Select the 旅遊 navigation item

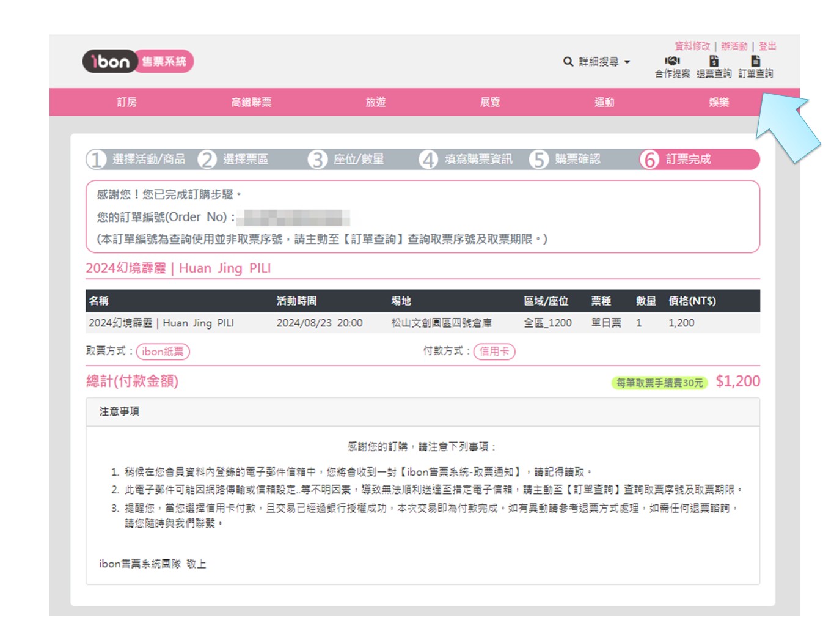coord(376,102)
